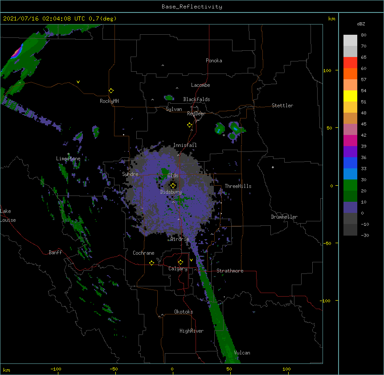This screenshot has width=384, height=375.
Task: Click the green storm cell west of Blackfalds
Action: pos(169,98)
